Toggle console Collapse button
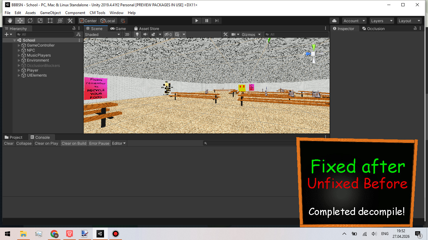This screenshot has width=428, height=240. (24, 143)
